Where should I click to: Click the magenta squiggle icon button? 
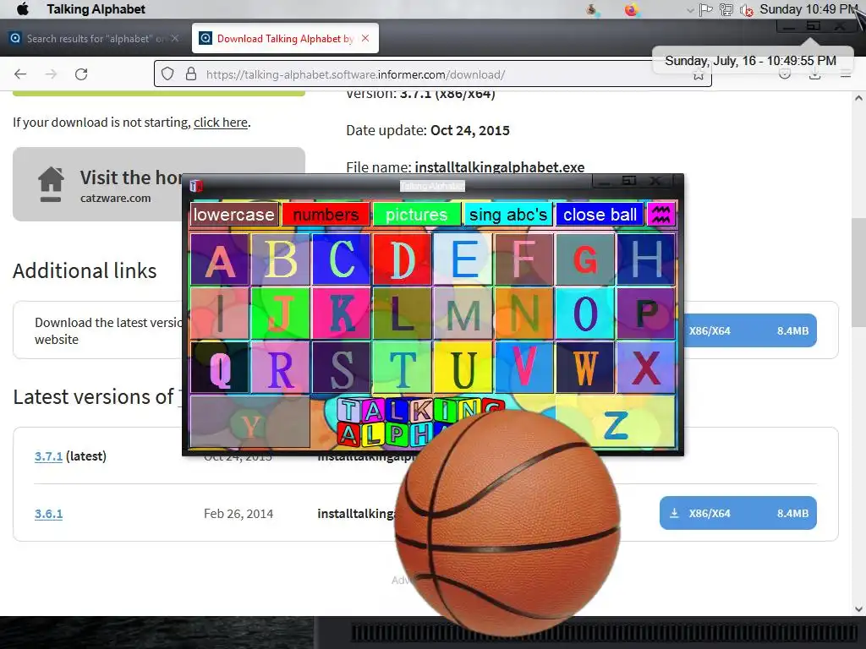[x=661, y=215]
